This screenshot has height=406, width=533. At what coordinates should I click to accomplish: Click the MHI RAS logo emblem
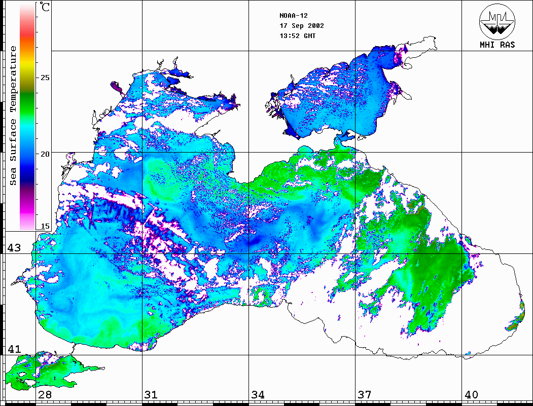tap(497, 21)
